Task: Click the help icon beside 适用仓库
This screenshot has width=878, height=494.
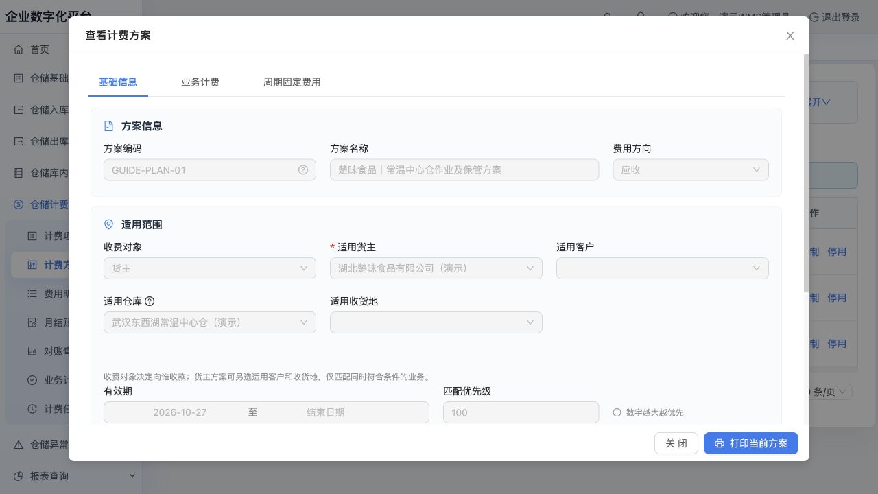Action: click(150, 301)
